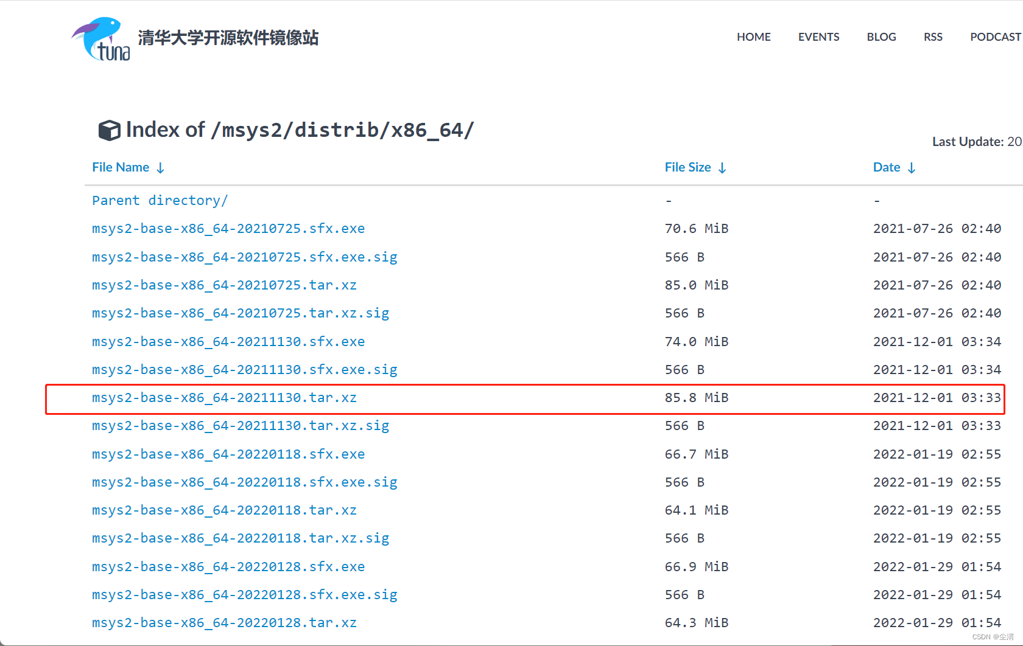Click the 64.1 MiB file size
Image resolution: width=1023 pixels, height=646 pixels.
697,510
